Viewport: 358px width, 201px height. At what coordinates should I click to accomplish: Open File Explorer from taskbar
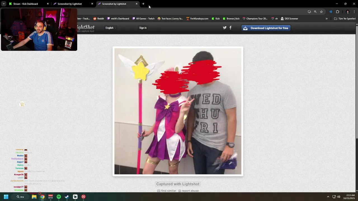[34, 197]
